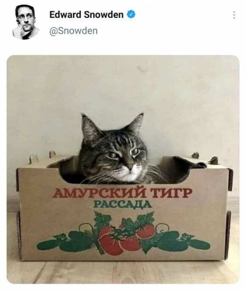Open the profile avatar picture

point(25,22)
